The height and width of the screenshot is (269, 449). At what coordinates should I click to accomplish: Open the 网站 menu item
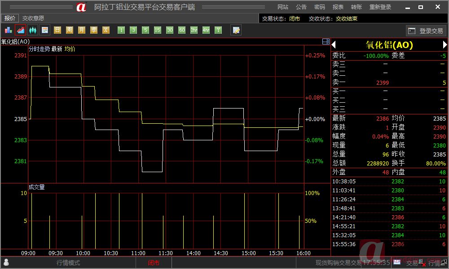click(x=282, y=7)
